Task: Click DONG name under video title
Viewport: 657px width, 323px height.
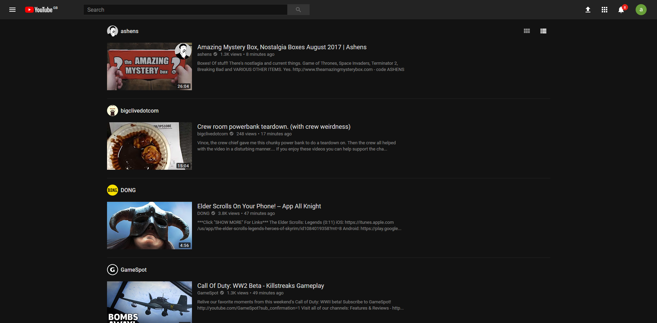Action: pos(203,213)
